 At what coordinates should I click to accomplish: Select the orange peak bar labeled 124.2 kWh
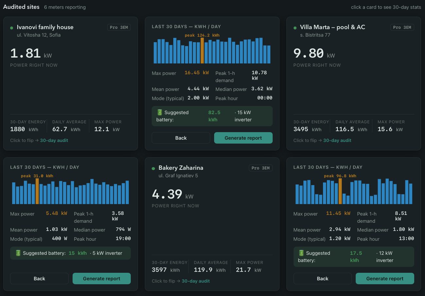(x=202, y=50)
